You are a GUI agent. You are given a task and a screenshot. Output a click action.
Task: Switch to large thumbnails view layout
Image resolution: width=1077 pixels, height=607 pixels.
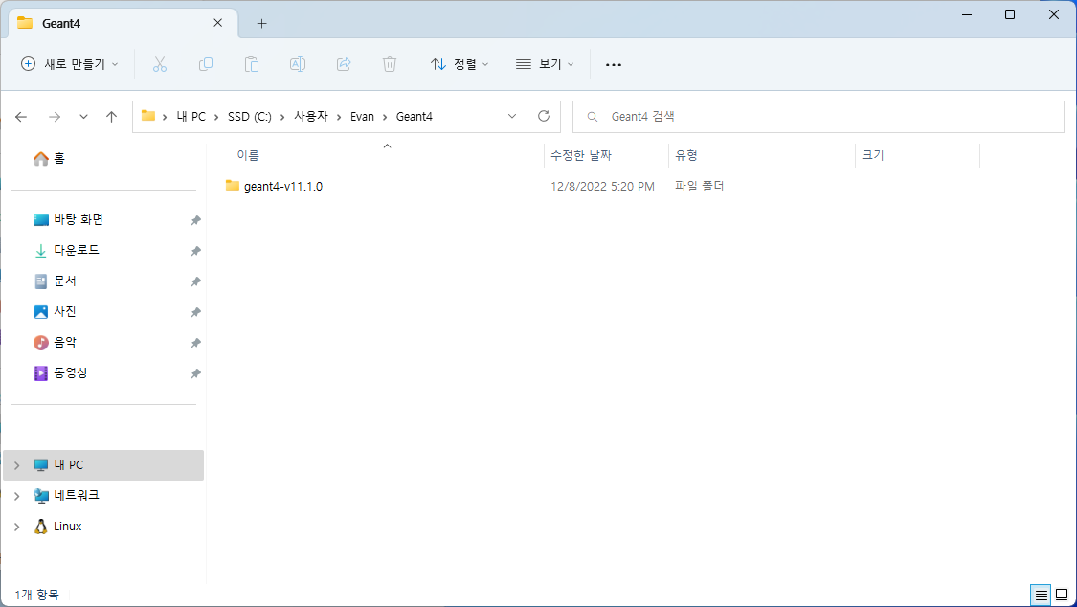click(1062, 595)
